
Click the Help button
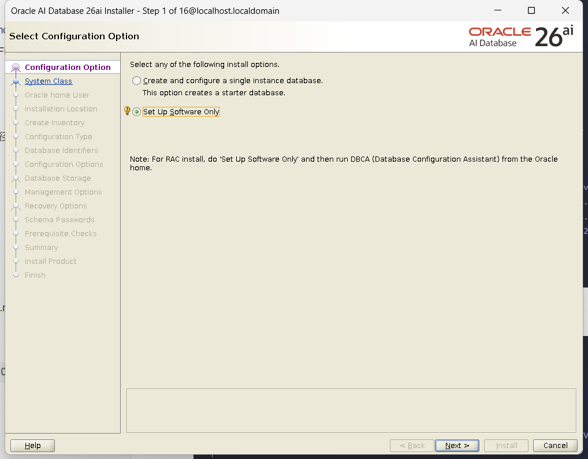[x=32, y=446]
